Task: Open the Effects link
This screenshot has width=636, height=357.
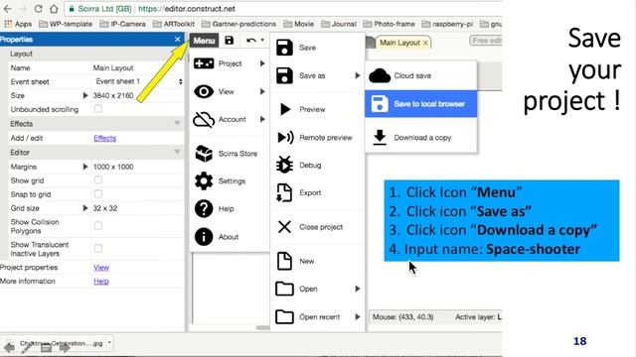Action: [x=104, y=138]
